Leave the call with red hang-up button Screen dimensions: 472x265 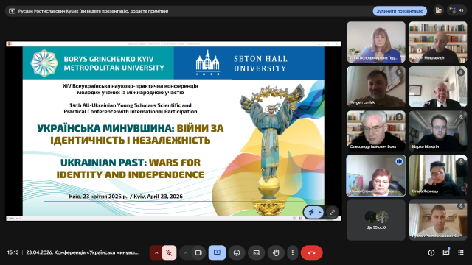[x=311, y=252]
